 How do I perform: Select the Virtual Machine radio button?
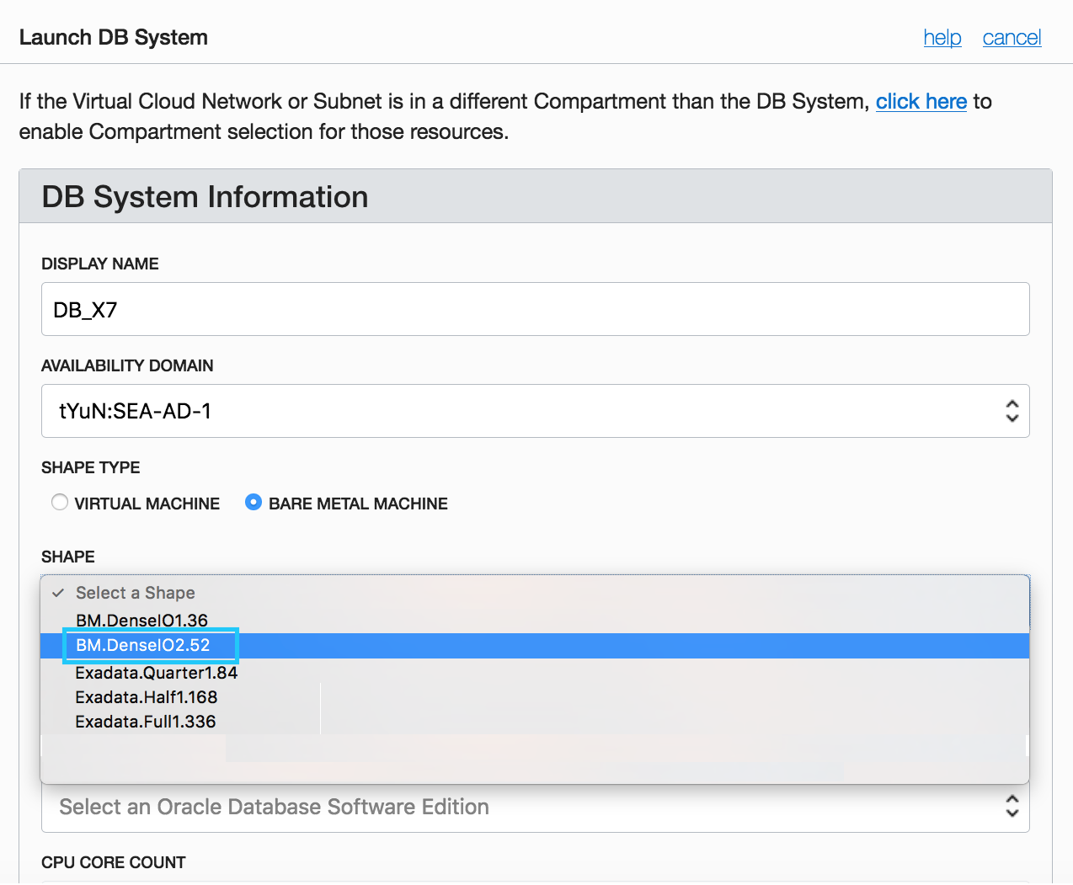[x=60, y=503]
